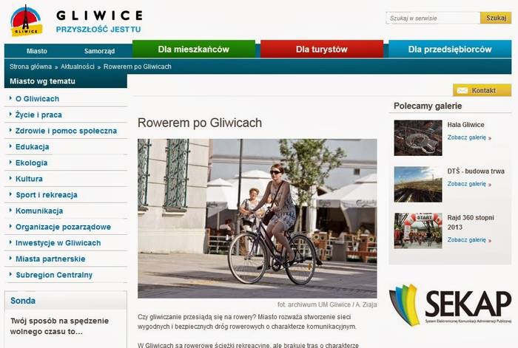Expand Zdrowie i pomoc społeczna section
The height and width of the screenshot is (348, 518).
click(x=66, y=131)
